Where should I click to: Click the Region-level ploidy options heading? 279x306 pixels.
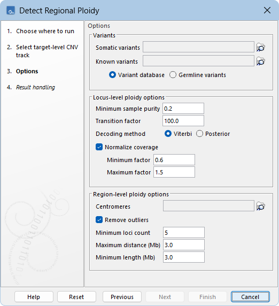pyautogui.click(x=131, y=194)
